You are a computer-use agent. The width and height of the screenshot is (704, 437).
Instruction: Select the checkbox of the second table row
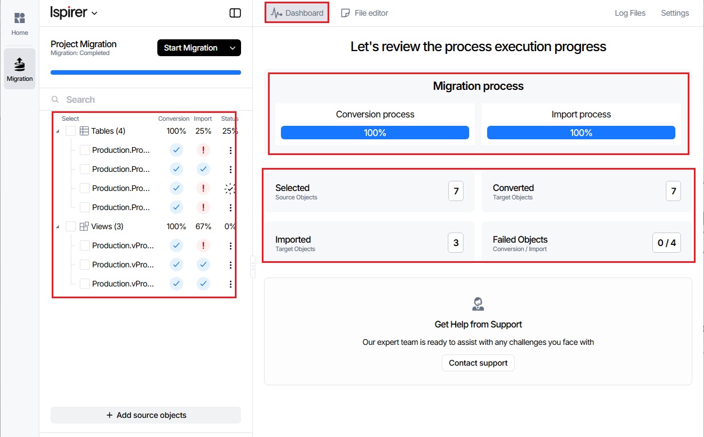(85, 169)
